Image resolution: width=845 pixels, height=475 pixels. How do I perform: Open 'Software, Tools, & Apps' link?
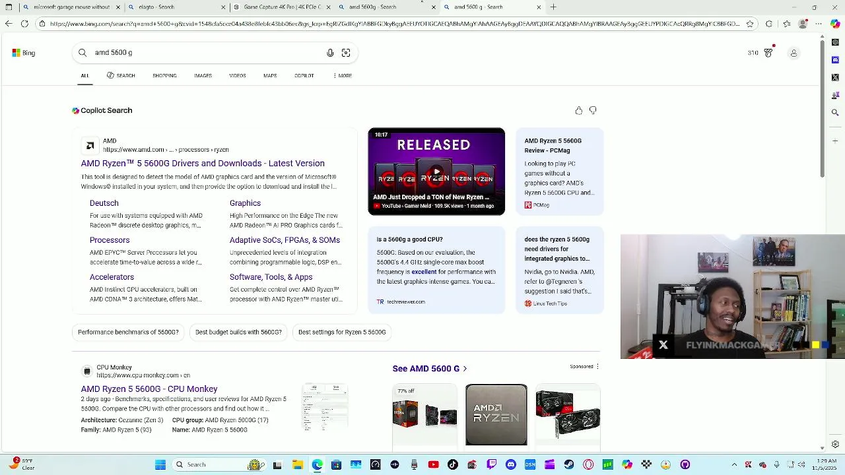click(271, 277)
